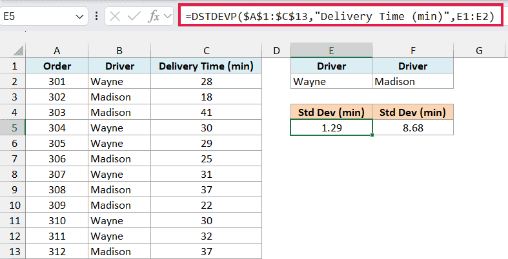
Task: Click delivery time cell showing 29
Action: point(207,143)
